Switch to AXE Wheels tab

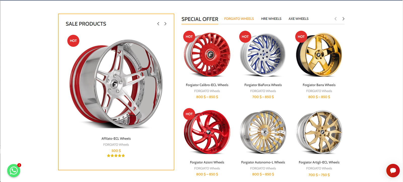(298, 19)
